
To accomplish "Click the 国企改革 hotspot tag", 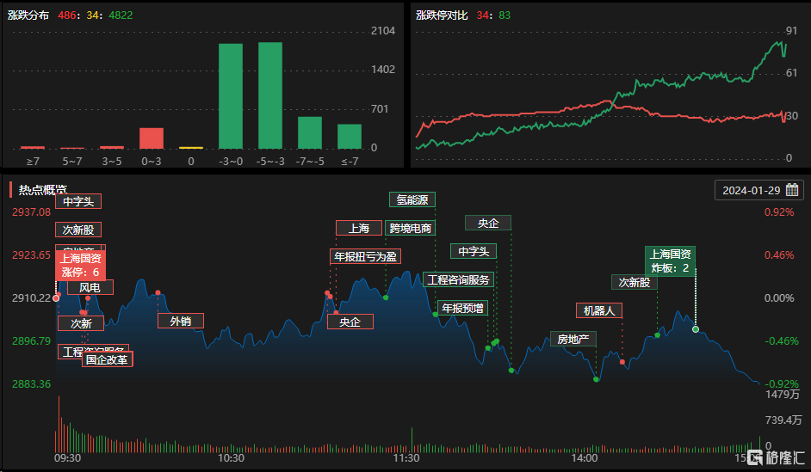I will (x=108, y=359).
